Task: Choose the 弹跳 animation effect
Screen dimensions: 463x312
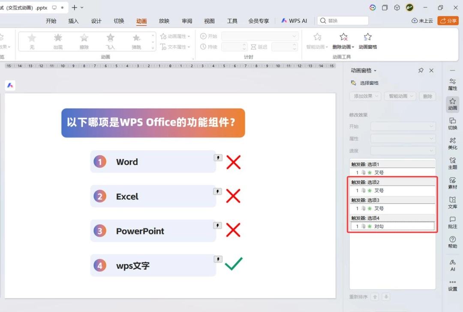Action: coord(136,41)
